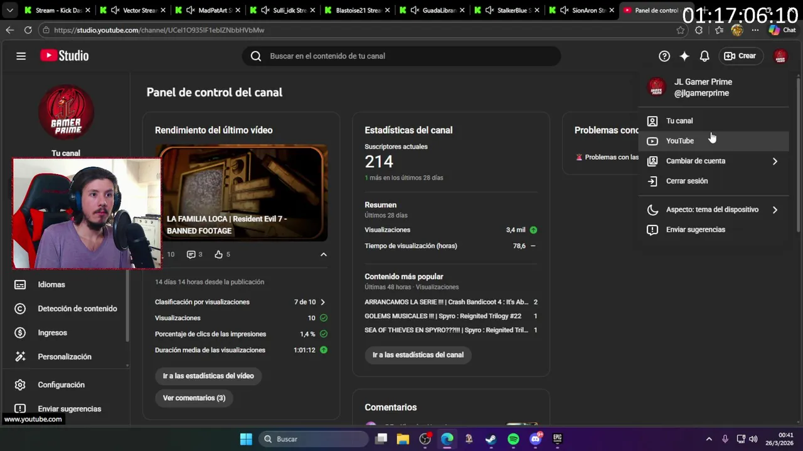Open Epic Games from the taskbar
The width and height of the screenshot is (803, 451).
[557, 439]
